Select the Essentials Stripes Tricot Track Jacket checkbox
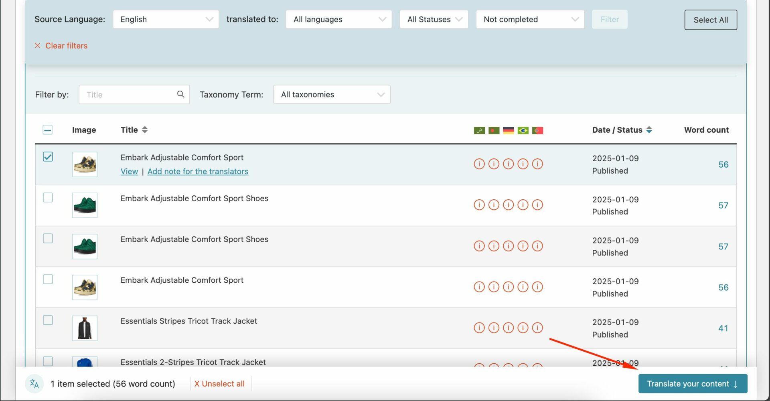The height and width of the screenshot is (401, 770). [x=48, y=320]
